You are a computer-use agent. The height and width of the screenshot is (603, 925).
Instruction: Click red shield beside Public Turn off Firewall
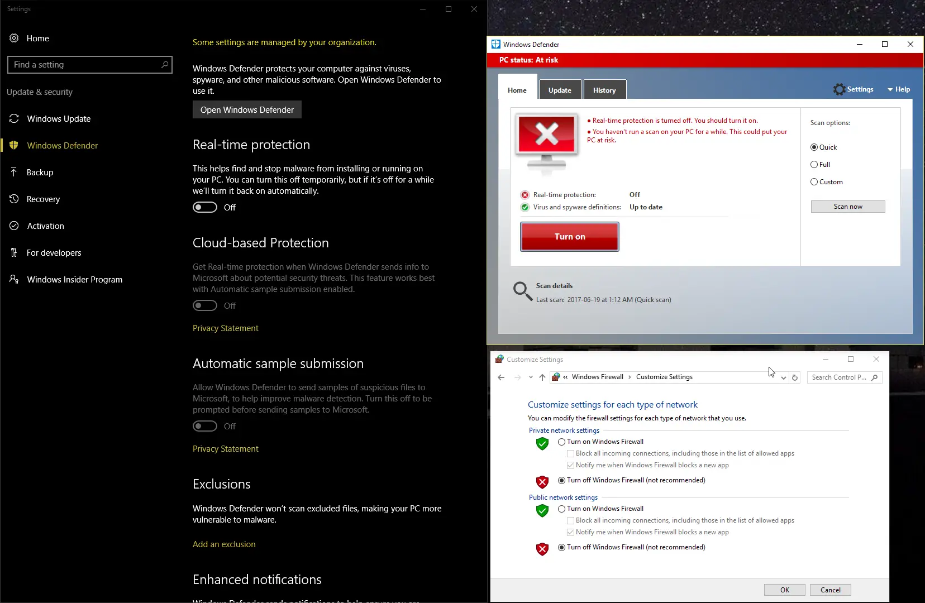tap(542, 549)
